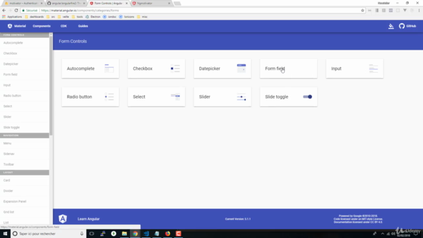Open the Form field card
Image resolution: width=423 pixels, height=238 pixels.
tap(288, 69)
